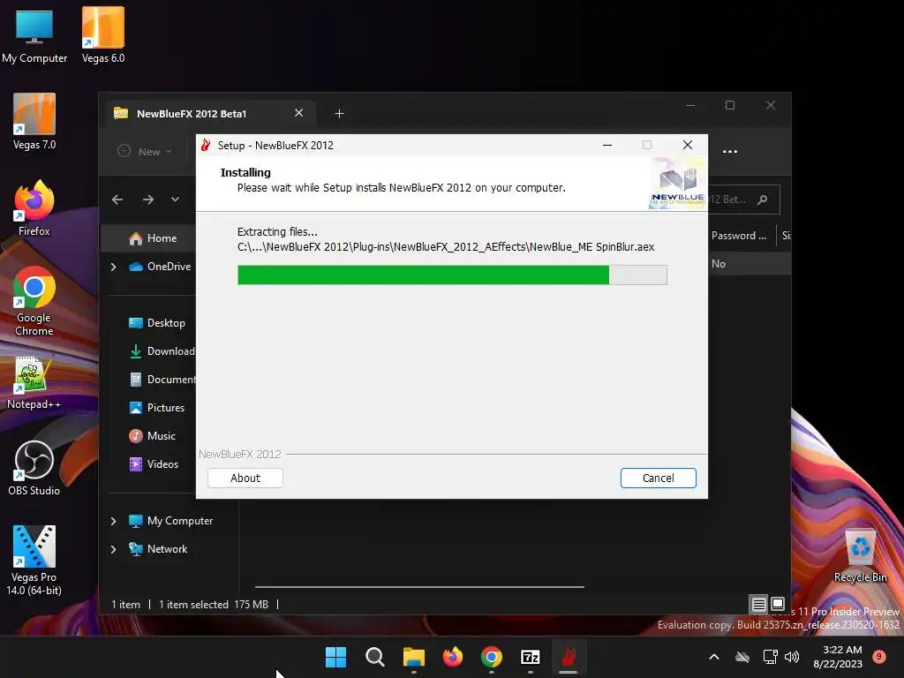This screenshot has width=904, height=678.
Task: Open the volume control in system tray
Action: [x=792, y=657]
